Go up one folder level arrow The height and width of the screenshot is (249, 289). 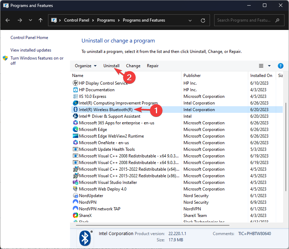(x=40, y=20)
